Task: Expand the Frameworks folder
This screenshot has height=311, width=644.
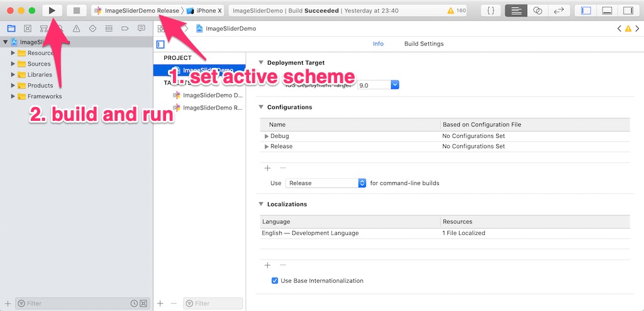Action: click(13, 96)
